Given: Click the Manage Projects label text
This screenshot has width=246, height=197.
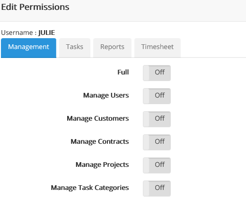Looking at the screenshot, I should click(102, 164).
